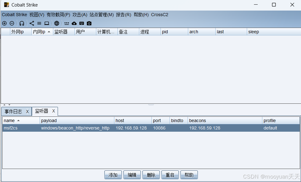Sort sessions by 外网ip column
This screenshot has height=182, width=301.
tap(21, 32)
